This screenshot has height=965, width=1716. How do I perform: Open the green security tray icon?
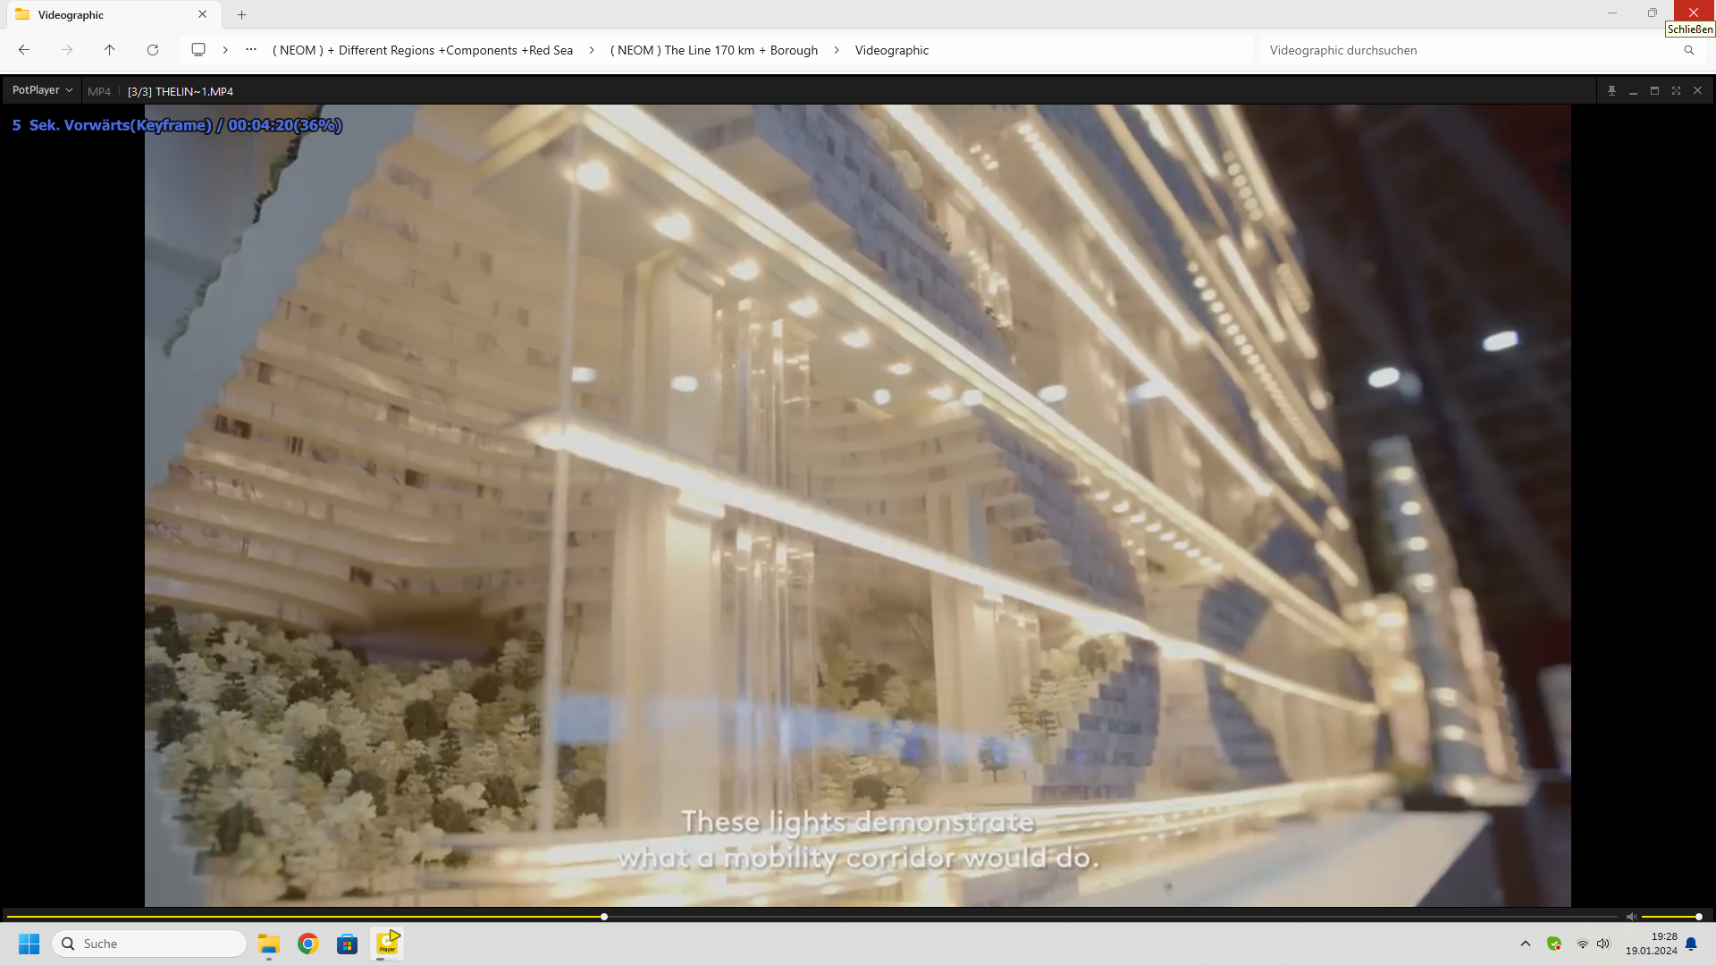(1554, 944)
